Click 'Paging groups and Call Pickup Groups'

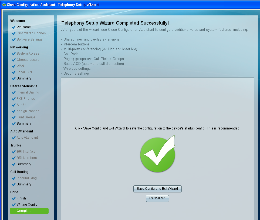point(93,59)
